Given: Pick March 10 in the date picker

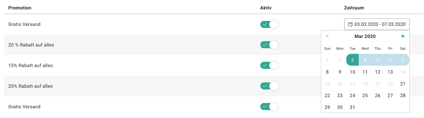Looking at the screenshot, I should (x=352, y=72).
